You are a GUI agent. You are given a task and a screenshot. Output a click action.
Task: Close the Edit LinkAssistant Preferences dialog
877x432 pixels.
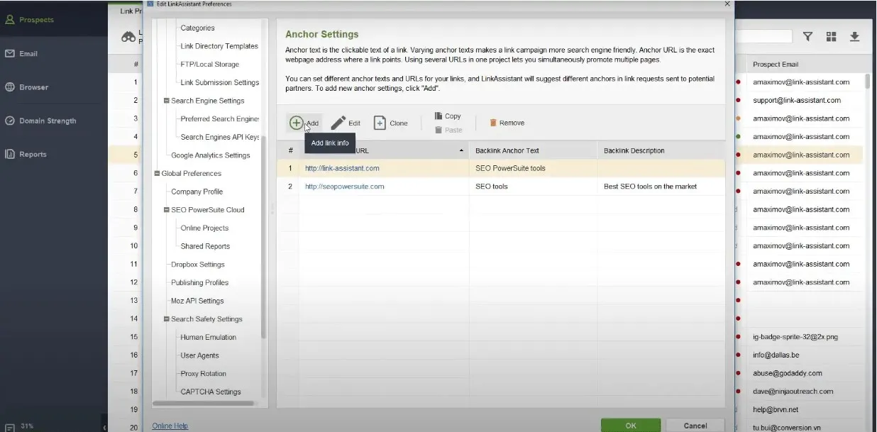pos(727,4)
